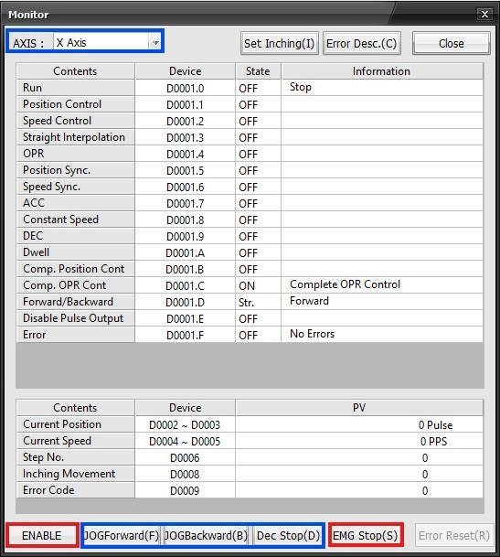Click device cell D0001.0

pos(185,88)
